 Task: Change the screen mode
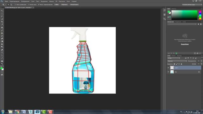click(x=2, y=75)
